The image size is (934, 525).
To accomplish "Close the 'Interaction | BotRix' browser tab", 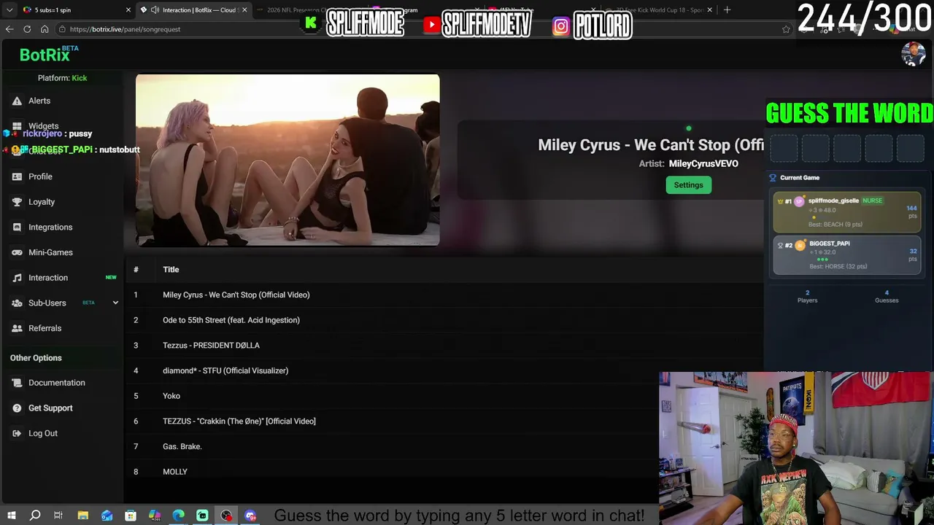I will pos(244,10).
